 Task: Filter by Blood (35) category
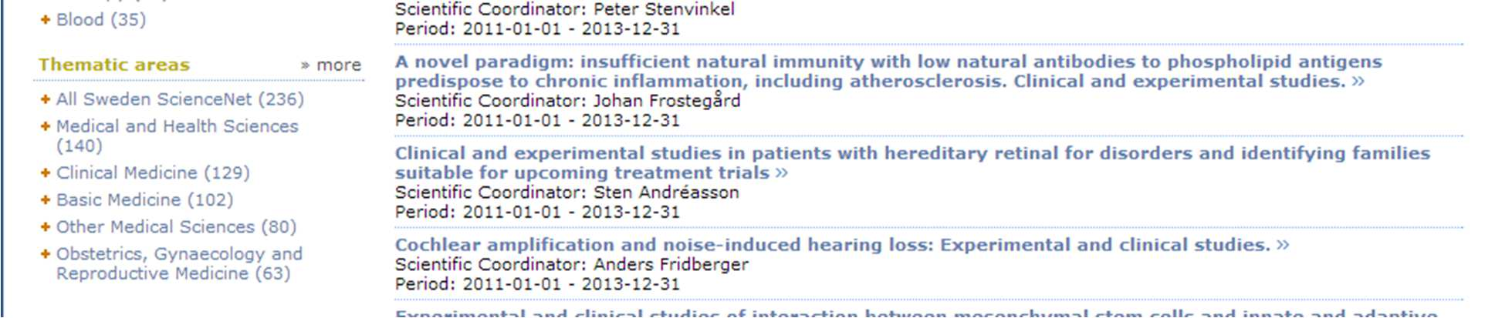pos(101,20)
